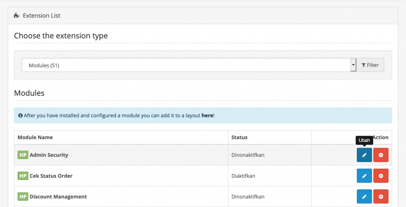Click the pencil edit icon for Admin Security

(x=364, y=155)
